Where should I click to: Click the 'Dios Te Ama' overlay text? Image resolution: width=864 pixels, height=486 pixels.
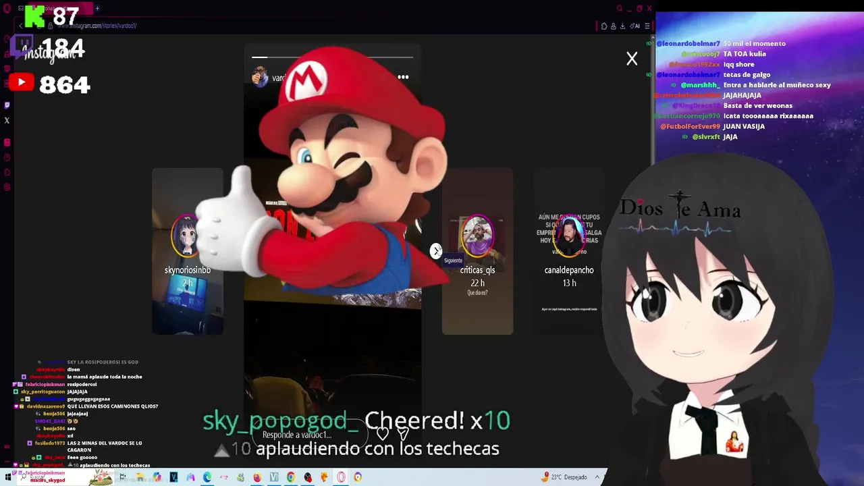tap(680, 207)
